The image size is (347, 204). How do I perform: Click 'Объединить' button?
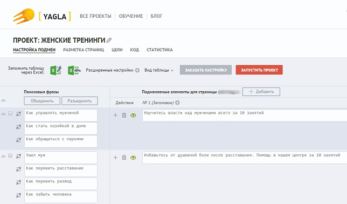tap(42, 101)
